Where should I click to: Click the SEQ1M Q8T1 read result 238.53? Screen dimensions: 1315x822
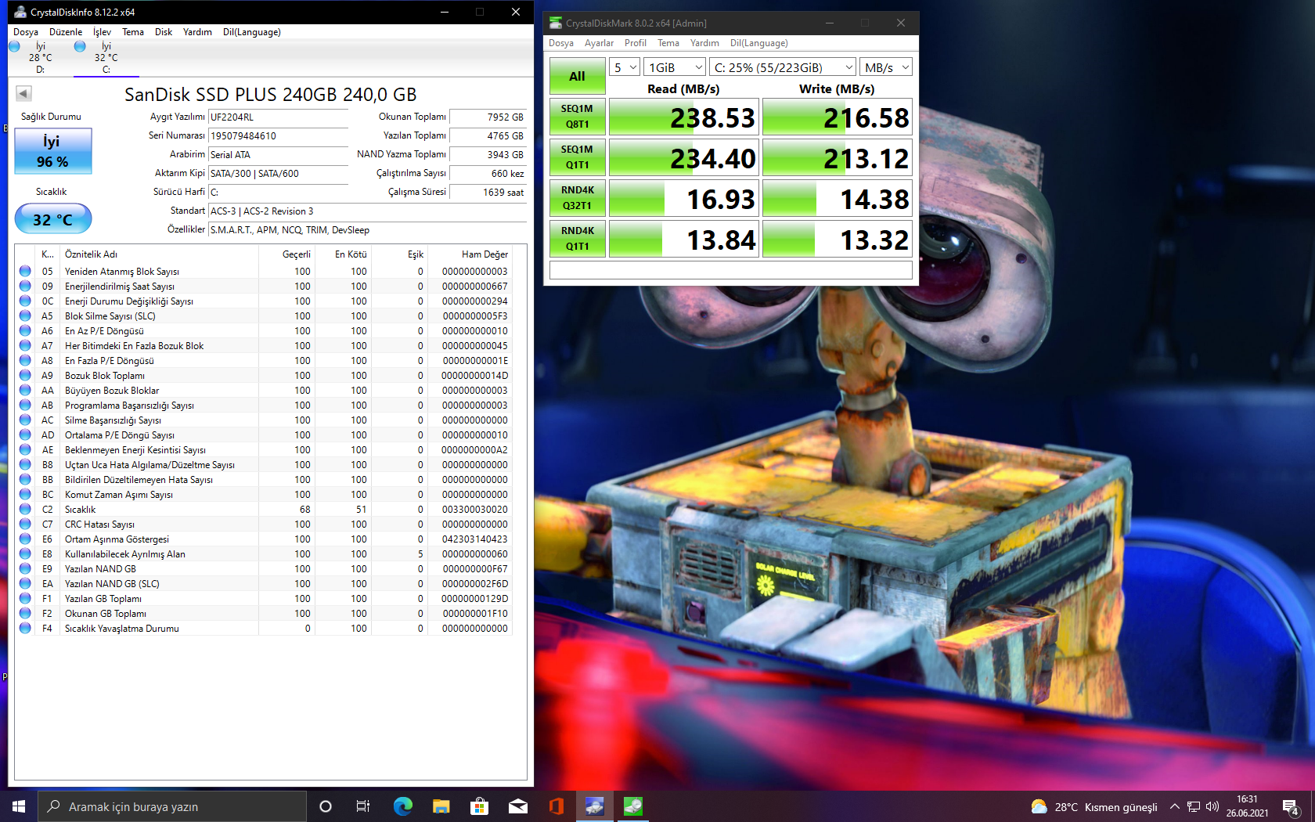[x=683, y=117]
